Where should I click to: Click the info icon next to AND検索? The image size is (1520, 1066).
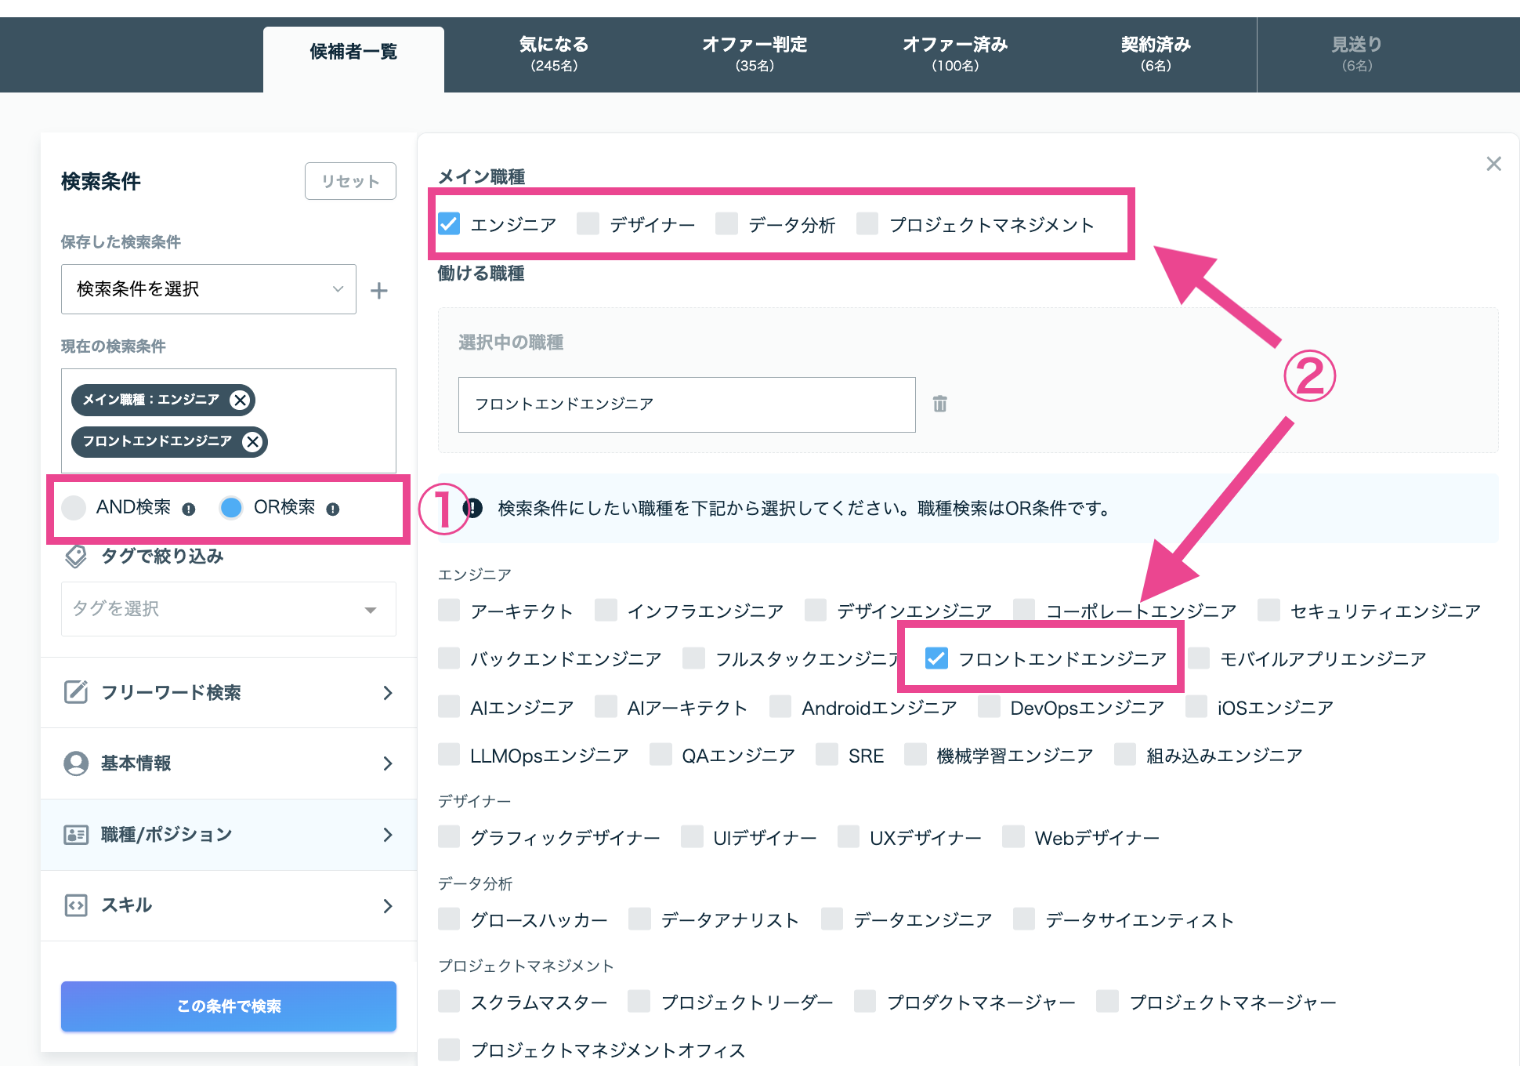[x=188, y=509]
